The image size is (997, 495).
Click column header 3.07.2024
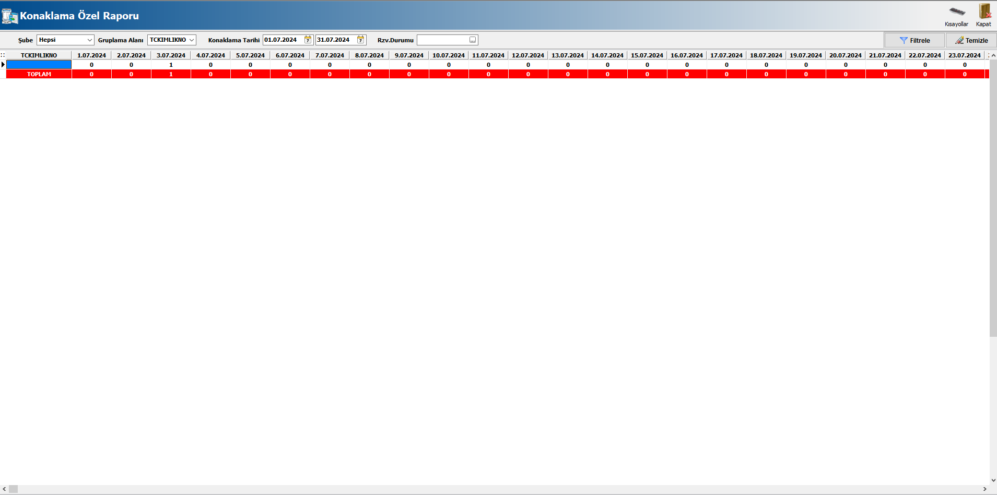pos(171,55)
